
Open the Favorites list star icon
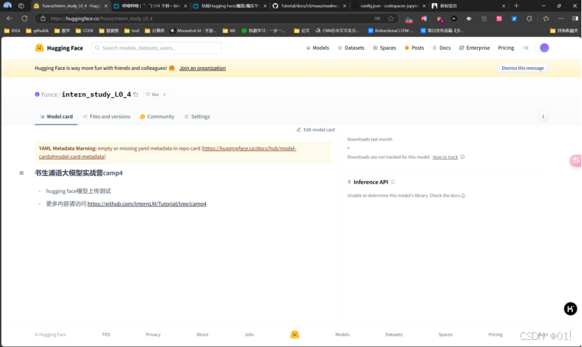(x=546, y=18)
